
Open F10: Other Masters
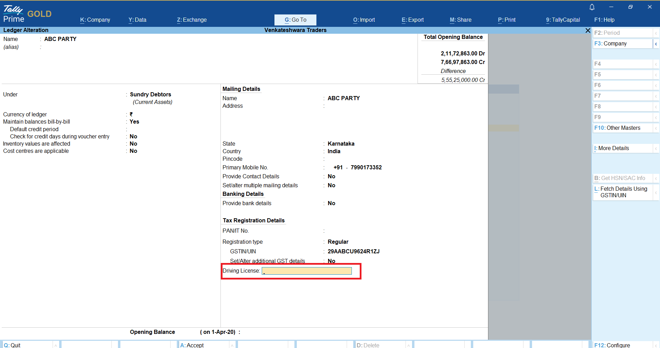point(617,128)
